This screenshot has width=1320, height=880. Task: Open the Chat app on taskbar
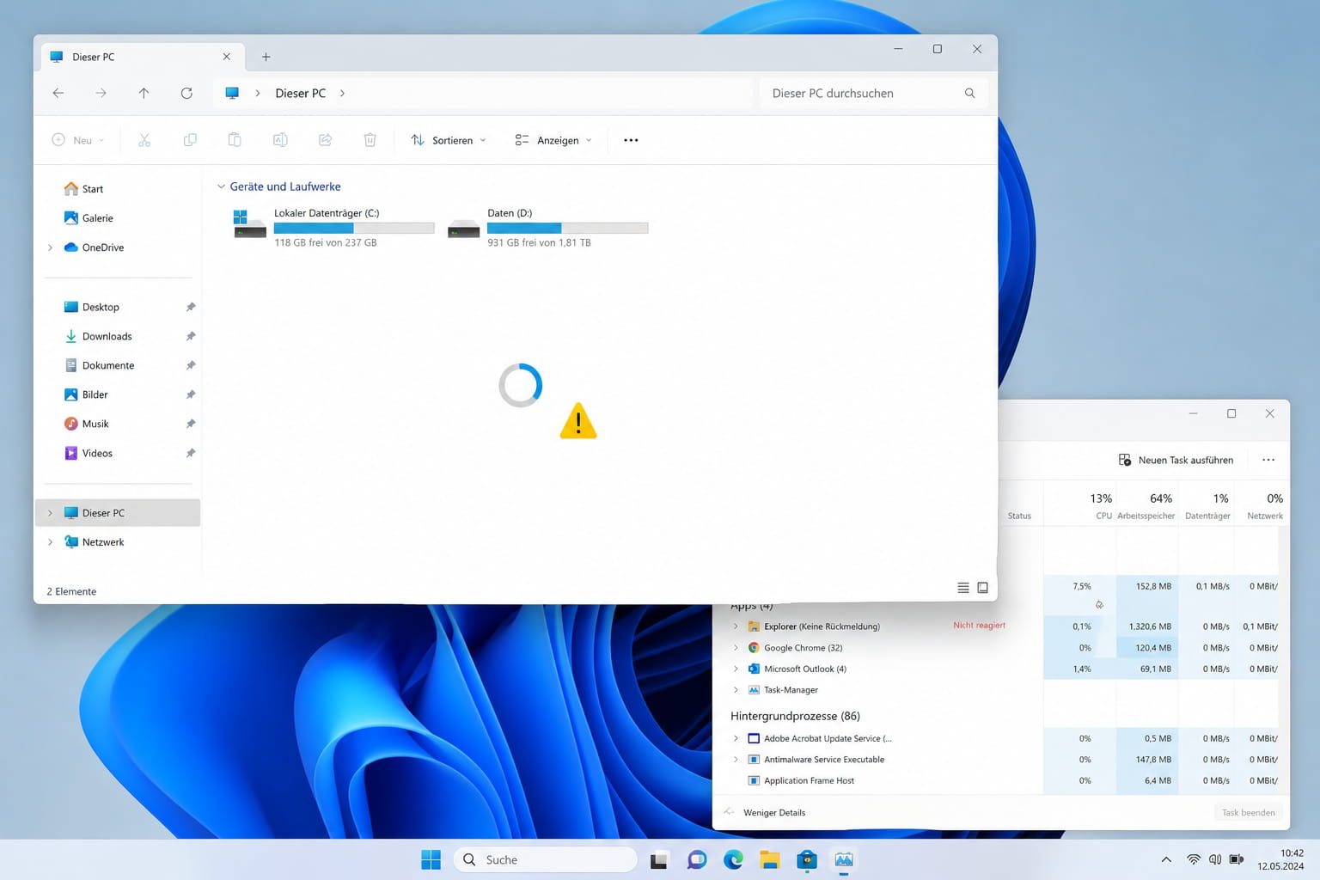pos(697,859)
